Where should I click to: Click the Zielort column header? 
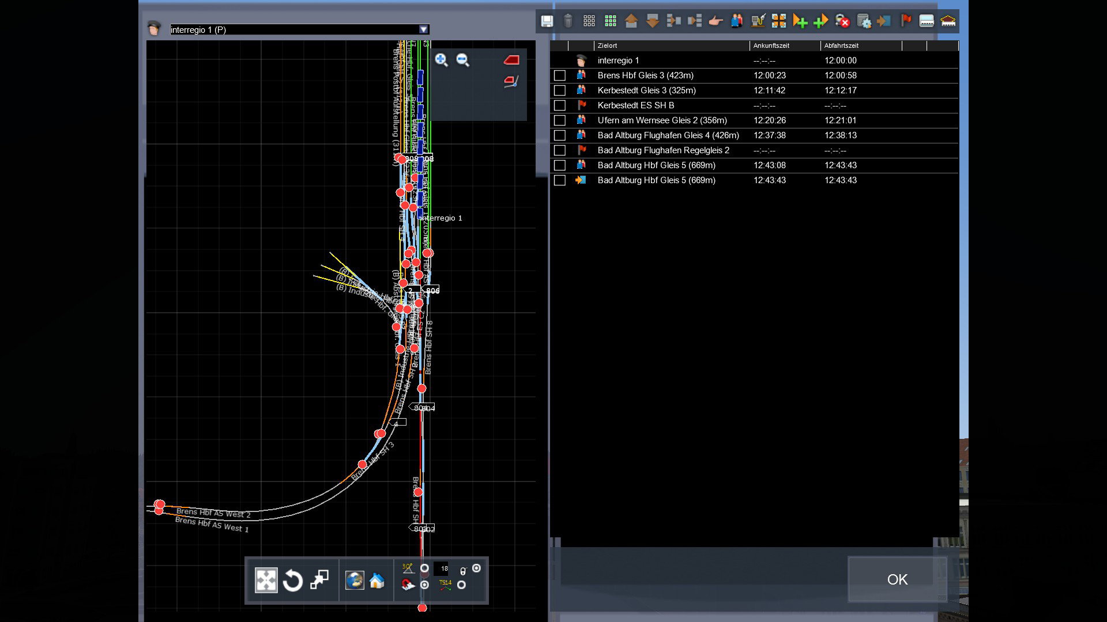[x=608, y=45]
